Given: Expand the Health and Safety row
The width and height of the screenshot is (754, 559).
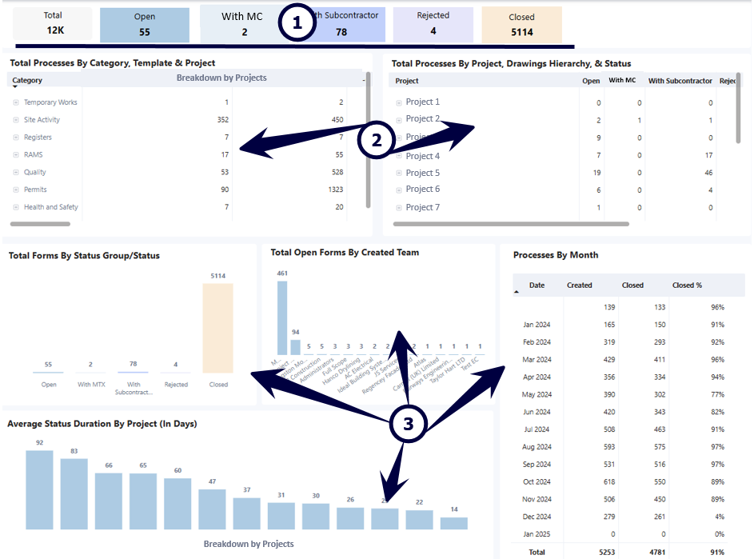Looking at the screenshot, I should tap(16, 207).
